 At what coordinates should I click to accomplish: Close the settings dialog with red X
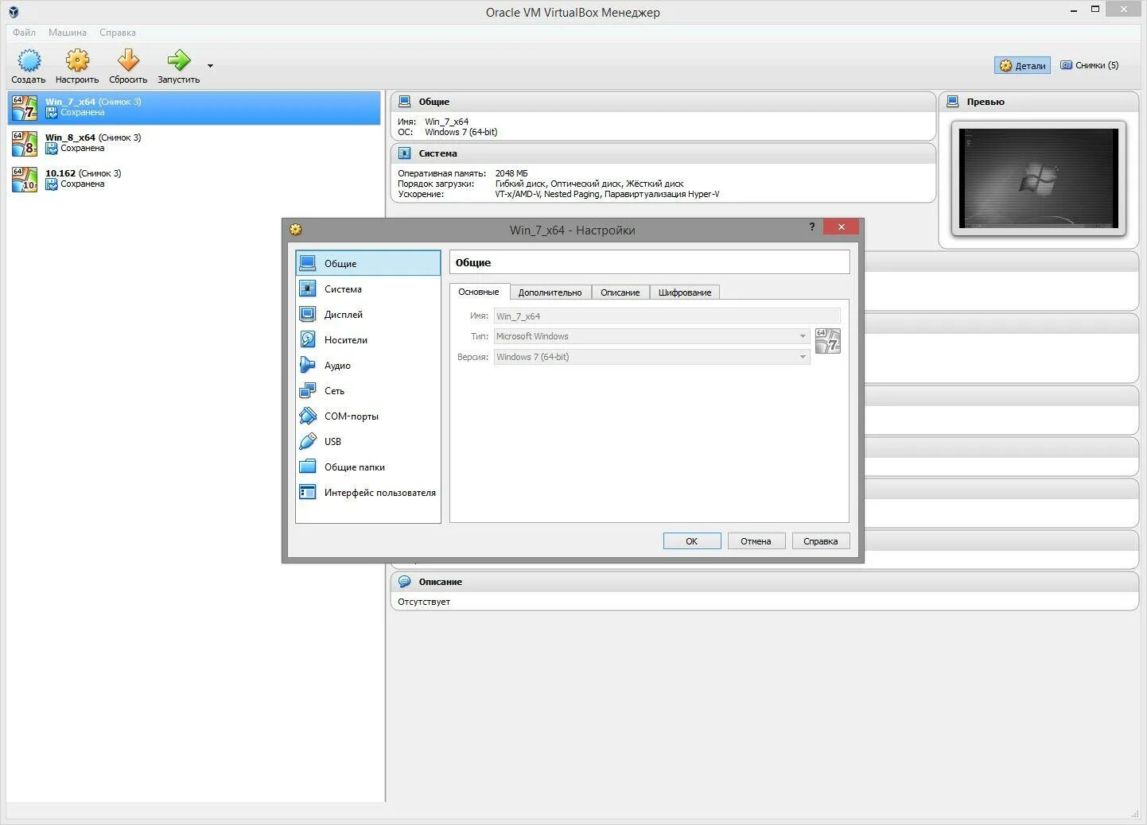841,227
